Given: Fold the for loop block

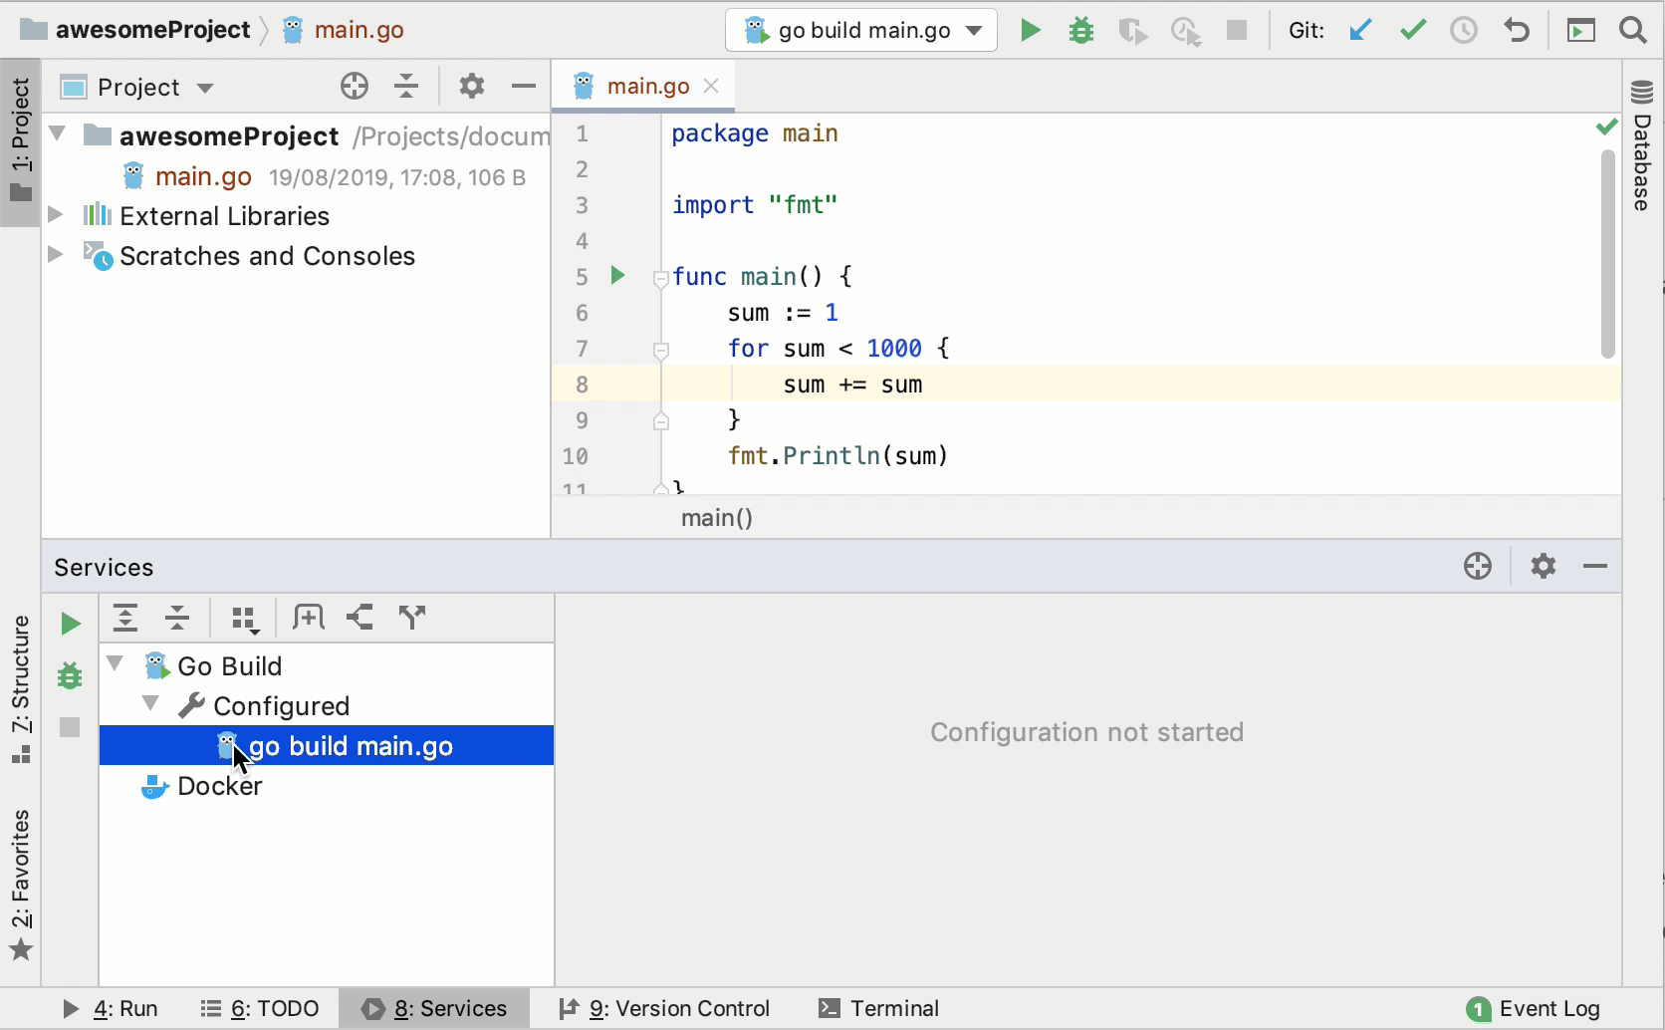Looking at the screenshot, I should click(x=660, y=351).
